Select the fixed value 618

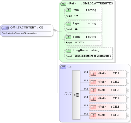(76, 16)
